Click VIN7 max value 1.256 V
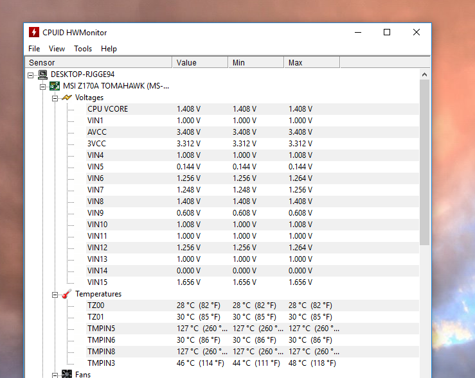This screenshot has height=378, width=475. click(x=300, y=190)
